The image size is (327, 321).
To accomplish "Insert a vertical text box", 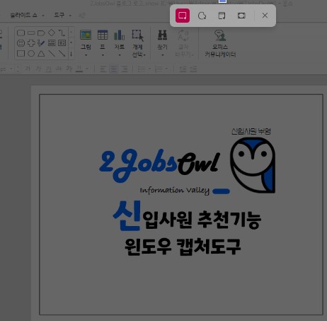I will pos(62,43).
